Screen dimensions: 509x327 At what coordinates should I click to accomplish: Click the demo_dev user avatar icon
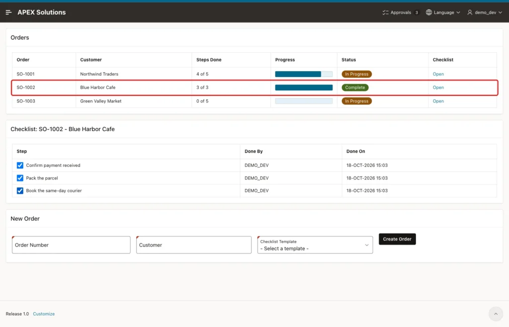point(470,12)
